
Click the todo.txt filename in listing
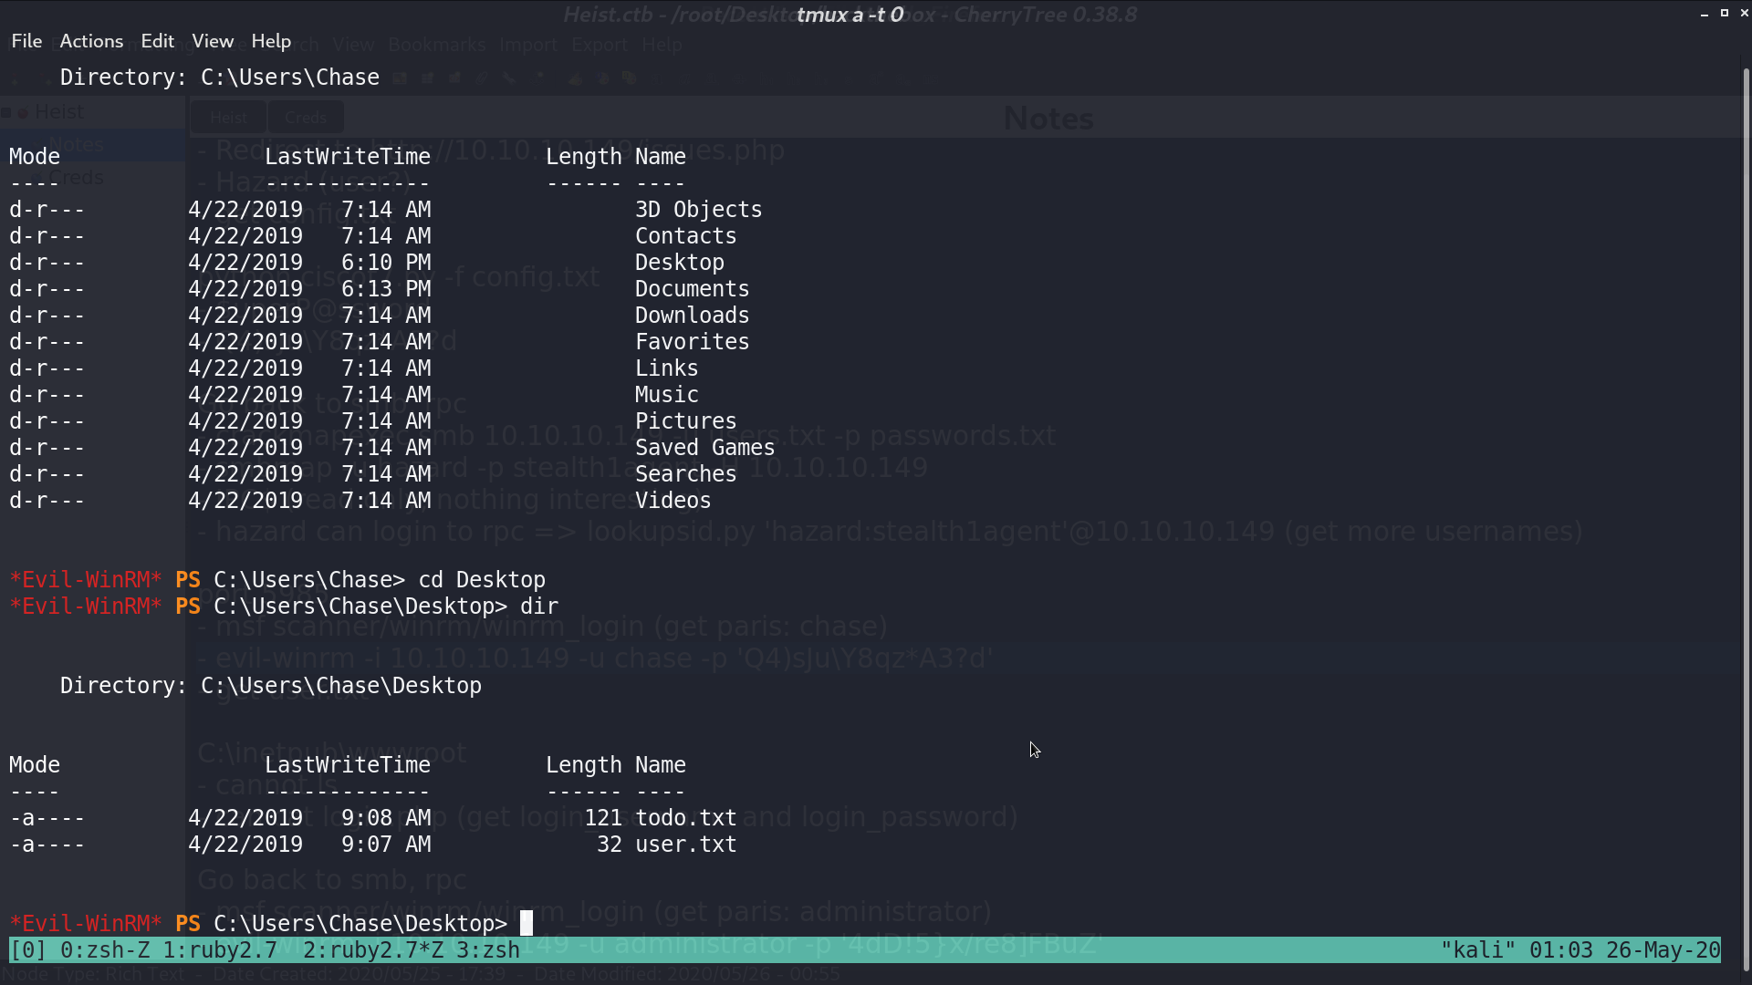point(685,818)
